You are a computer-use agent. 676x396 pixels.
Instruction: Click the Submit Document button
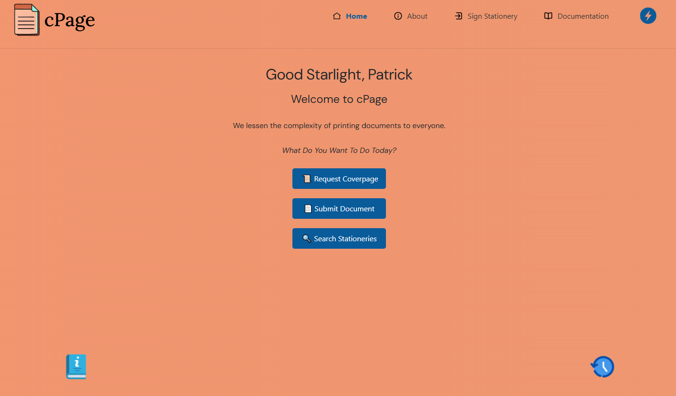click(x=339, y=208)
